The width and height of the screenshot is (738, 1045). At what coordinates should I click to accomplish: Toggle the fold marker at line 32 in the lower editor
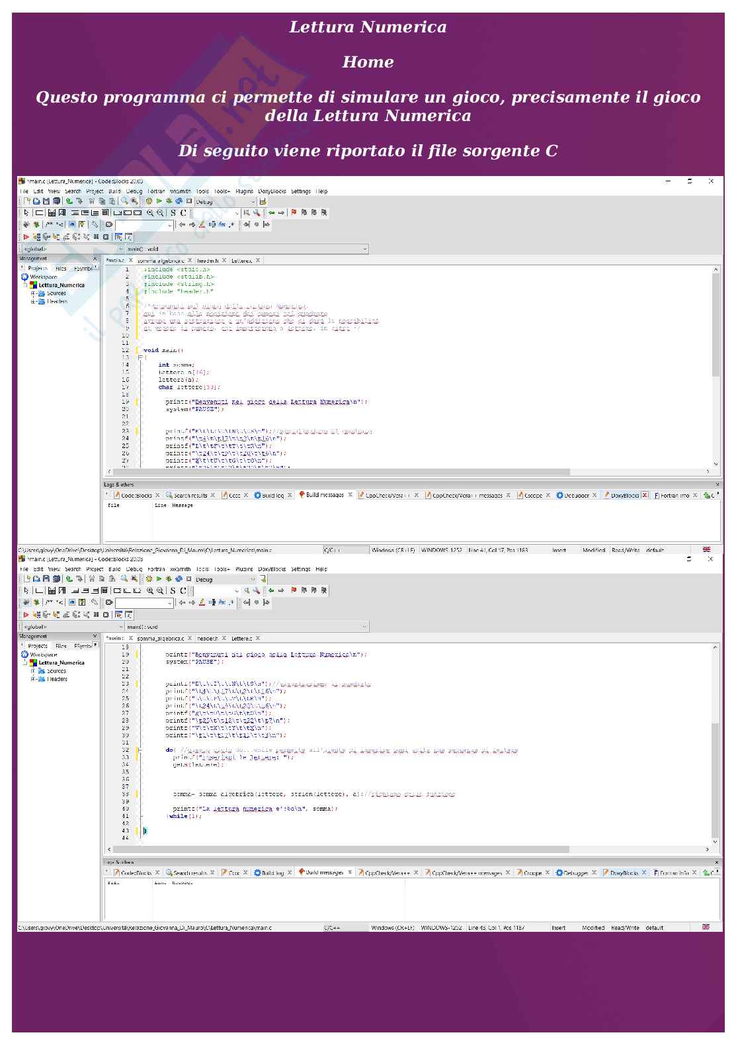[x=140, y=750]
